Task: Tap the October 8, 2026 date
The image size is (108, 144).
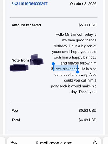Action: point(83,4)
